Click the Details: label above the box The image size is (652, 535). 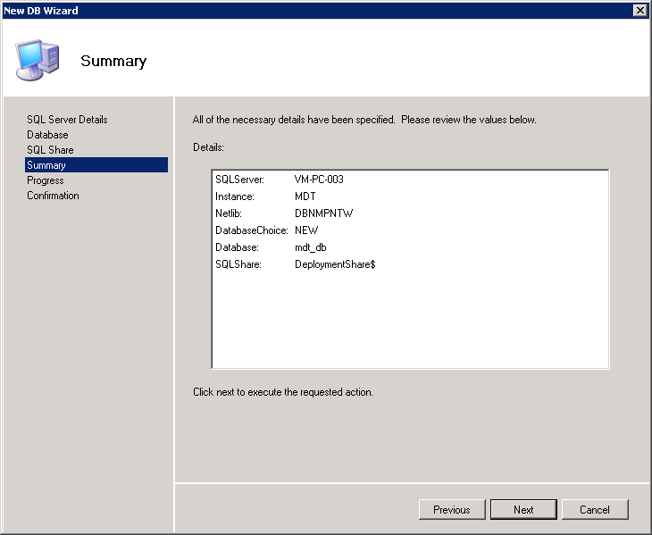208,146
